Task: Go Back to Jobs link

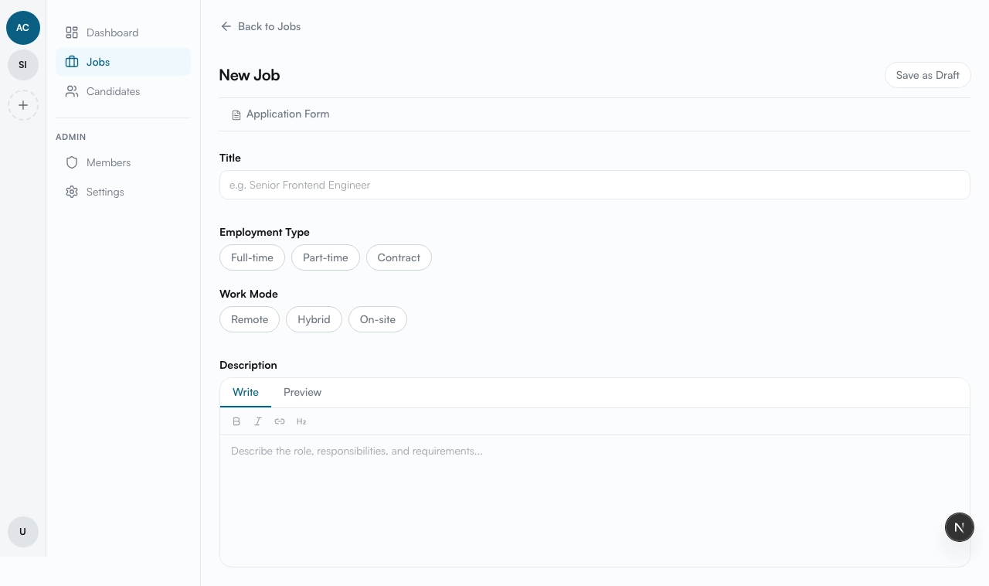Action: [260, 26]
